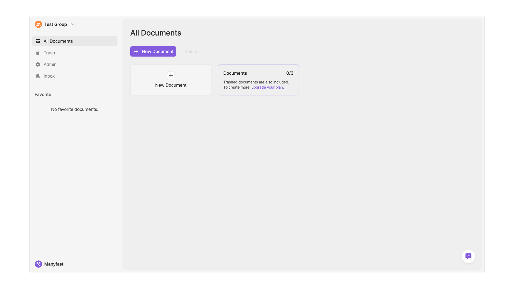The height and width of the screenshot is (289, 514).
Task: Open Admin in the sidebar
Action: [50, 64]
